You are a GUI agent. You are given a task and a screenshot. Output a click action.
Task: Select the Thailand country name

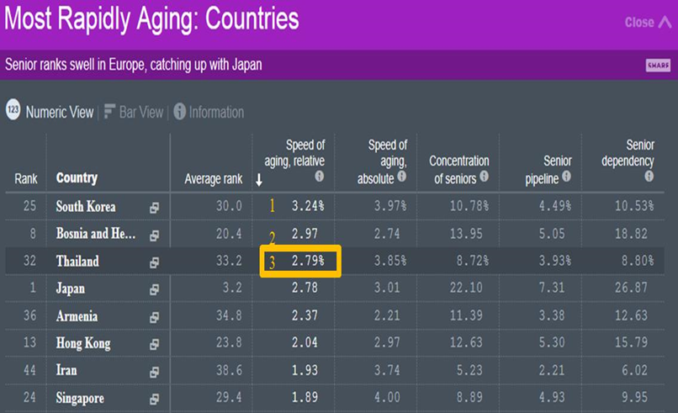coord(77,262)
